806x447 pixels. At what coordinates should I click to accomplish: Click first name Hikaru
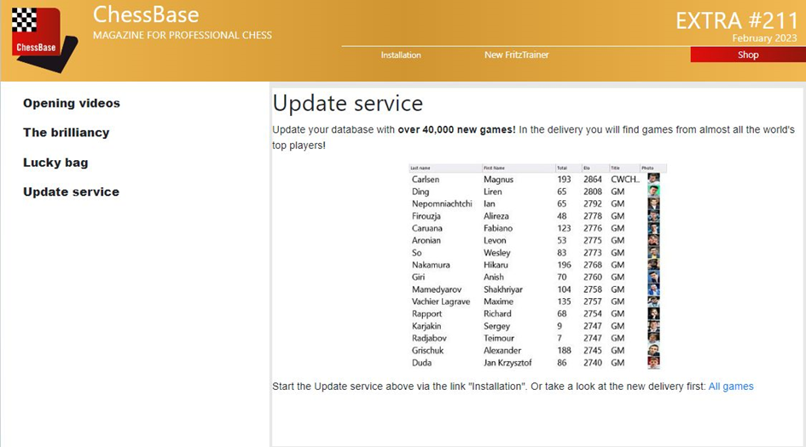[x=496, y=265]
